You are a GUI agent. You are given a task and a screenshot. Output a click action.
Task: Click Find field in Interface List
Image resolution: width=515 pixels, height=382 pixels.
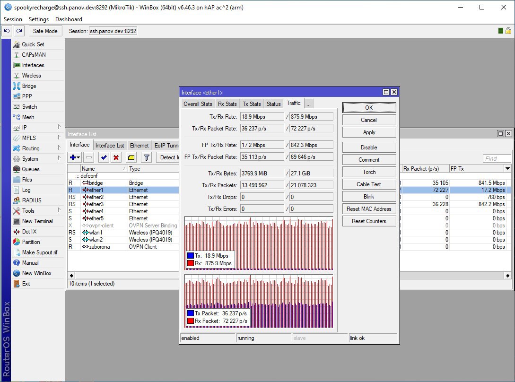(x=497, y=159)
